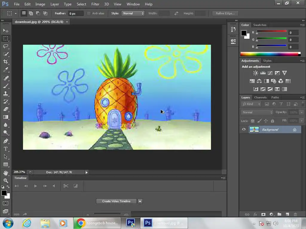Add a Levels adjustment

tap(263, 73)
